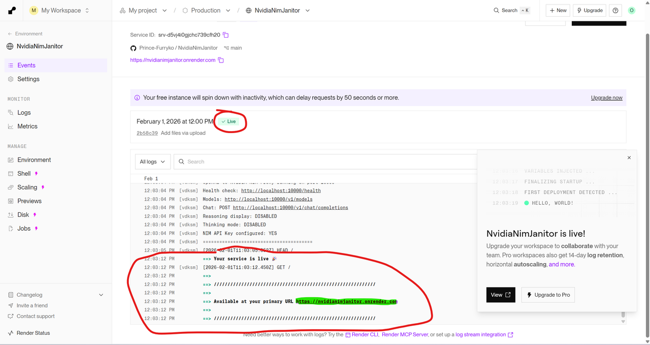Click the Disk icon
Viewport: 650px width, 345px height.
click(x=11, y=215)
